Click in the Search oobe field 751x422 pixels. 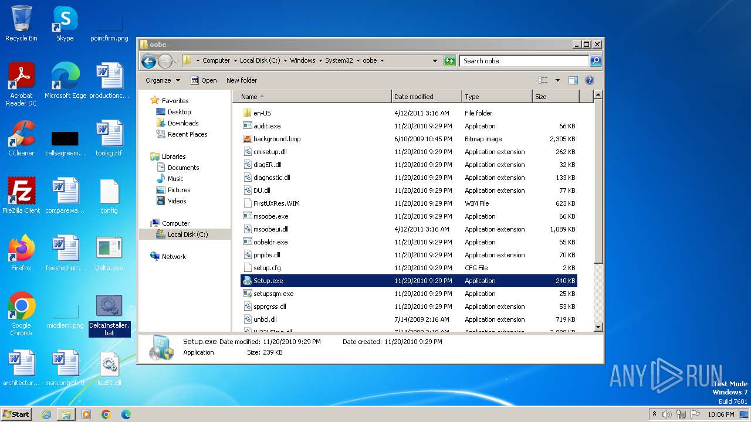point(524,61)
